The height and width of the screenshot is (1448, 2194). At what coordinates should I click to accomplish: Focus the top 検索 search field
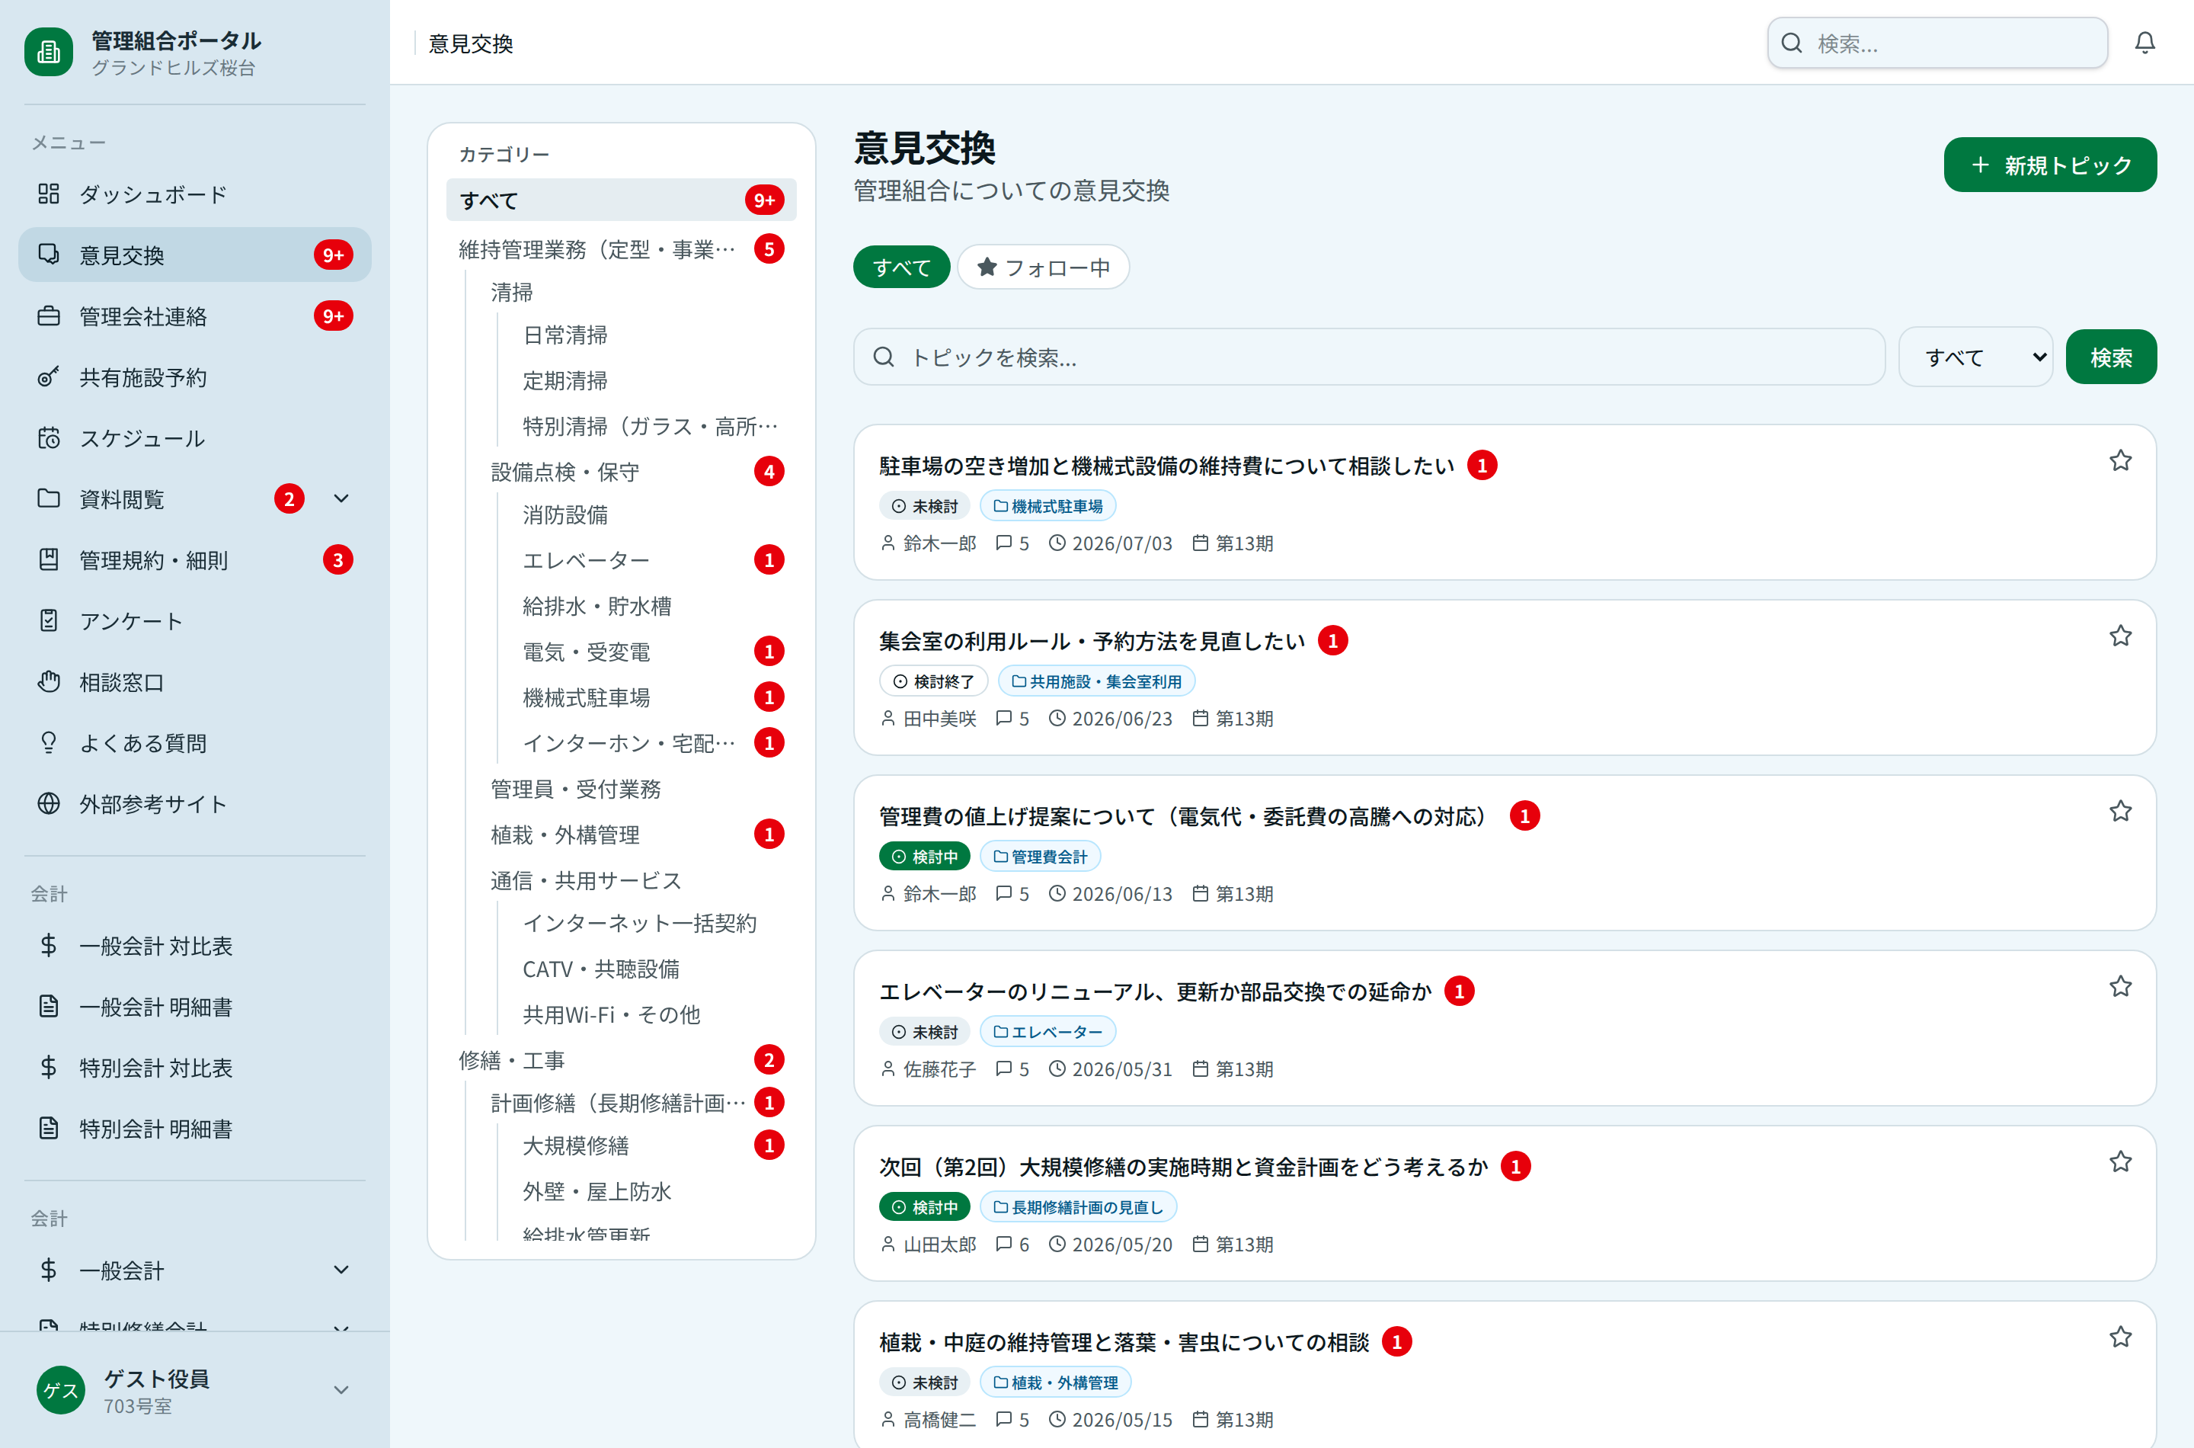point(1937,43)
